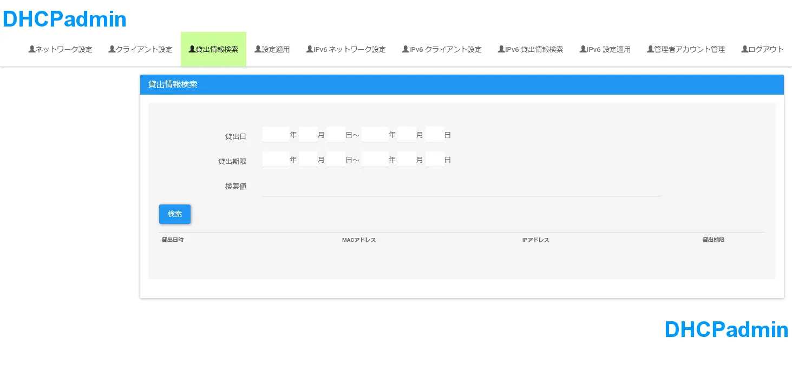Open the ネットワーク設定 menu item

60,49
